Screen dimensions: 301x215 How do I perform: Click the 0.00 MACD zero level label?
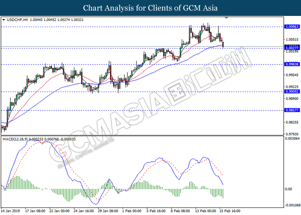click(x=289, y=189)
